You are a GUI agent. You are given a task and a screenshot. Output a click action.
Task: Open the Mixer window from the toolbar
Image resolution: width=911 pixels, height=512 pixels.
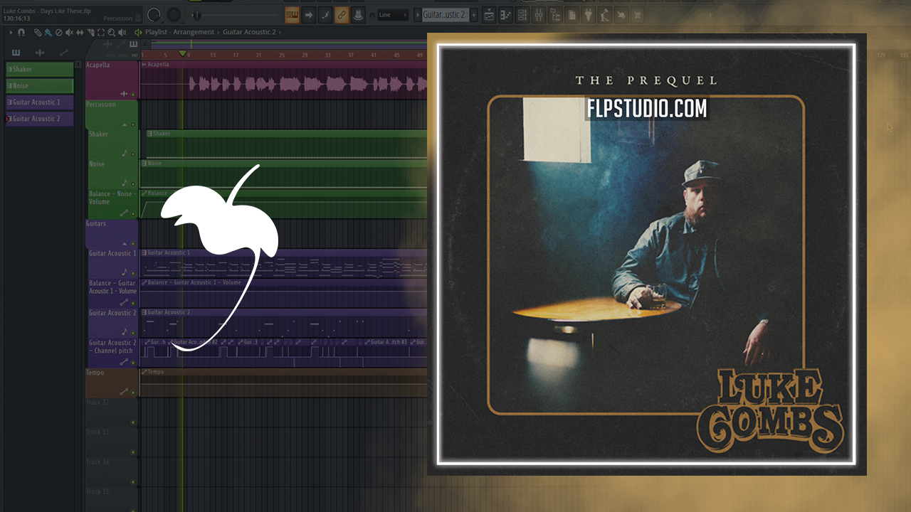539,15
